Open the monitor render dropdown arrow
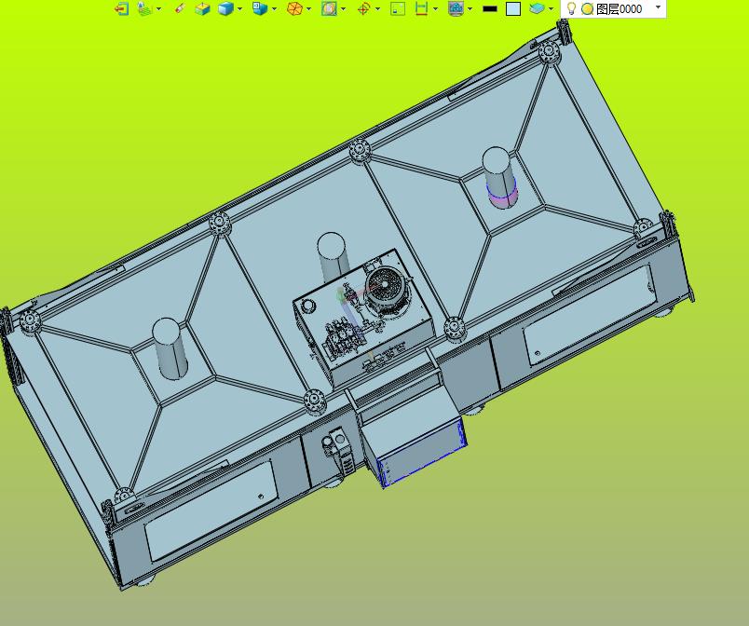 point(470,8)
